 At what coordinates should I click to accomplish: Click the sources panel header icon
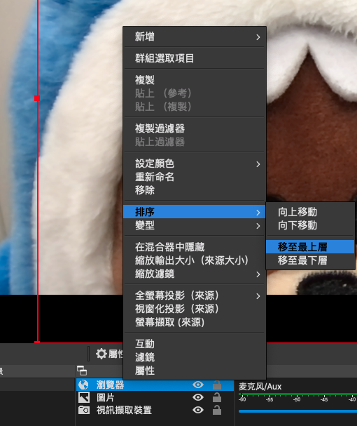coord(82,371)
